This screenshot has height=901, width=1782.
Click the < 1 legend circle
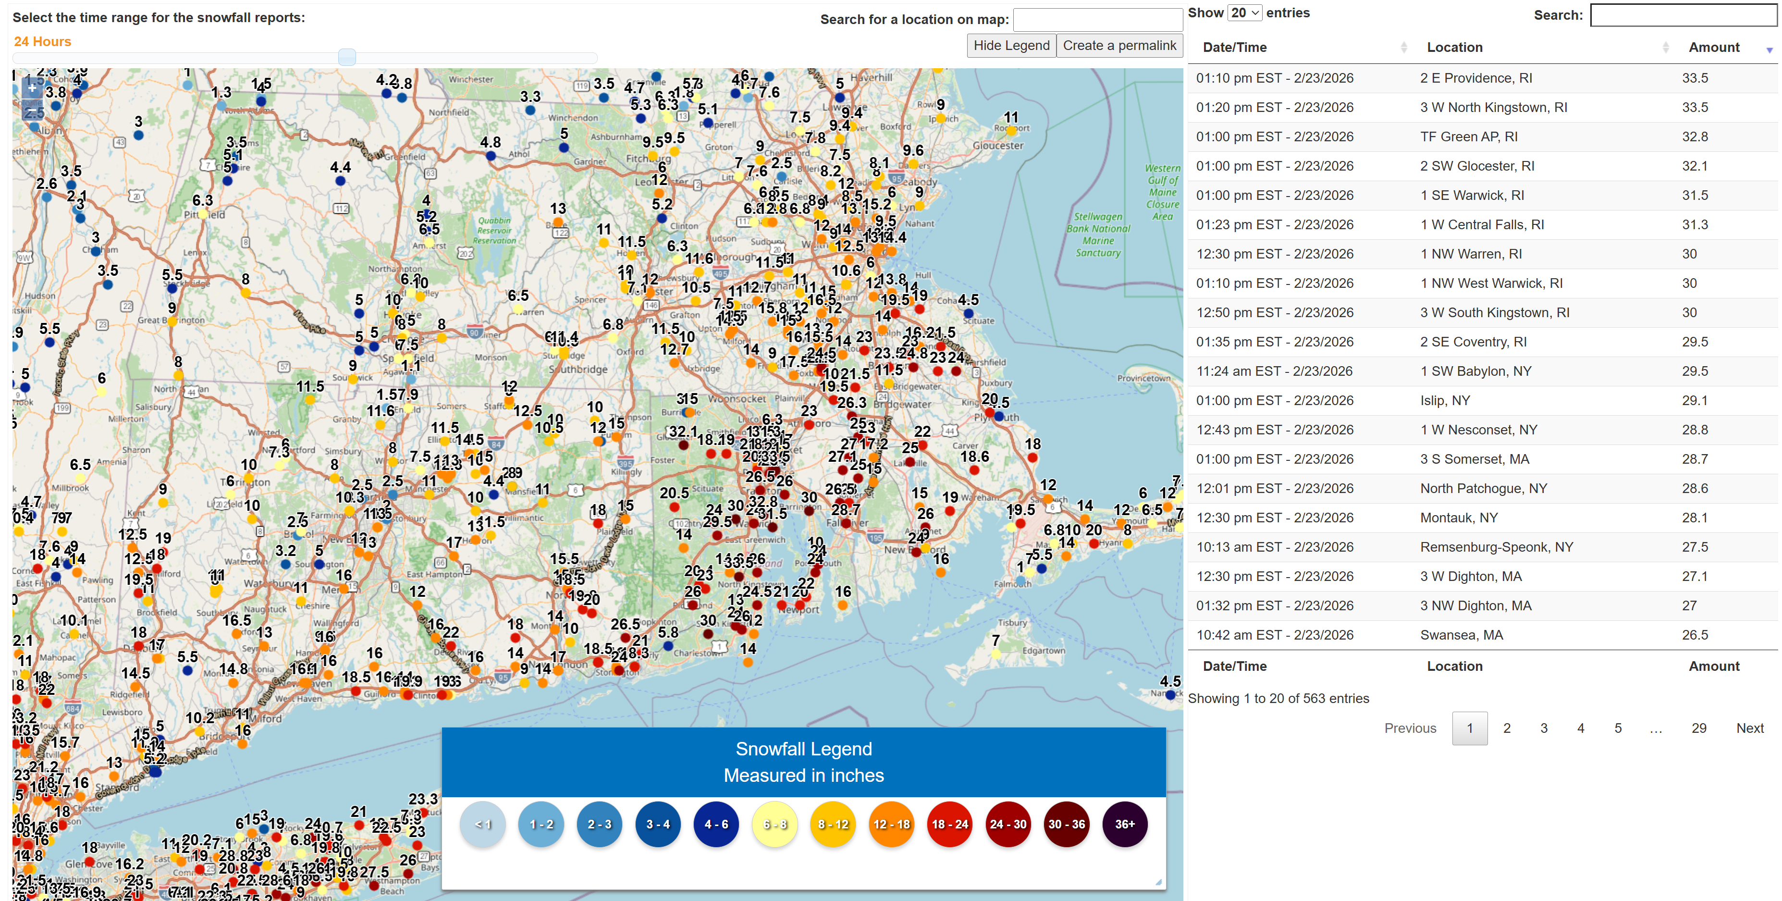click(483, 824)
